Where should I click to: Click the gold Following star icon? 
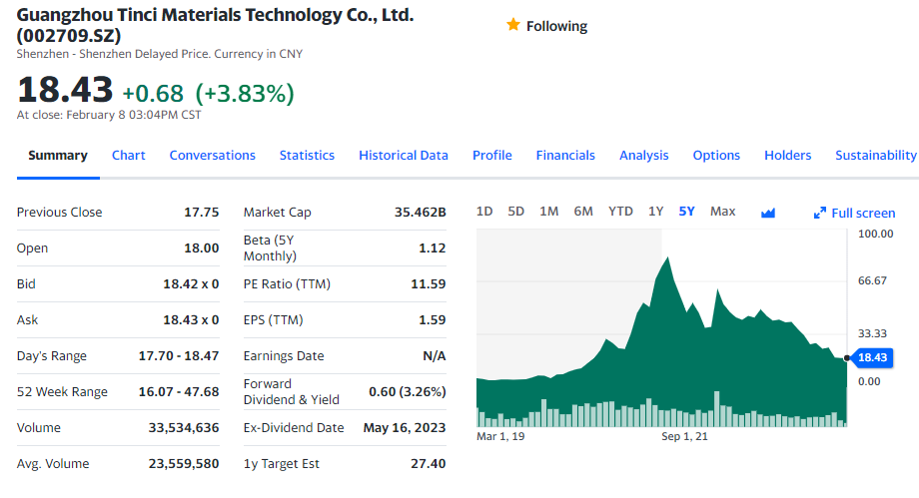coord(513,25)
